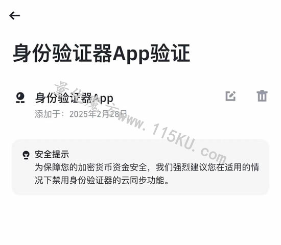Tap 资金安全 in the security tip
The height and width of the screenshot is (245, 281).
[x=129, y=167]
